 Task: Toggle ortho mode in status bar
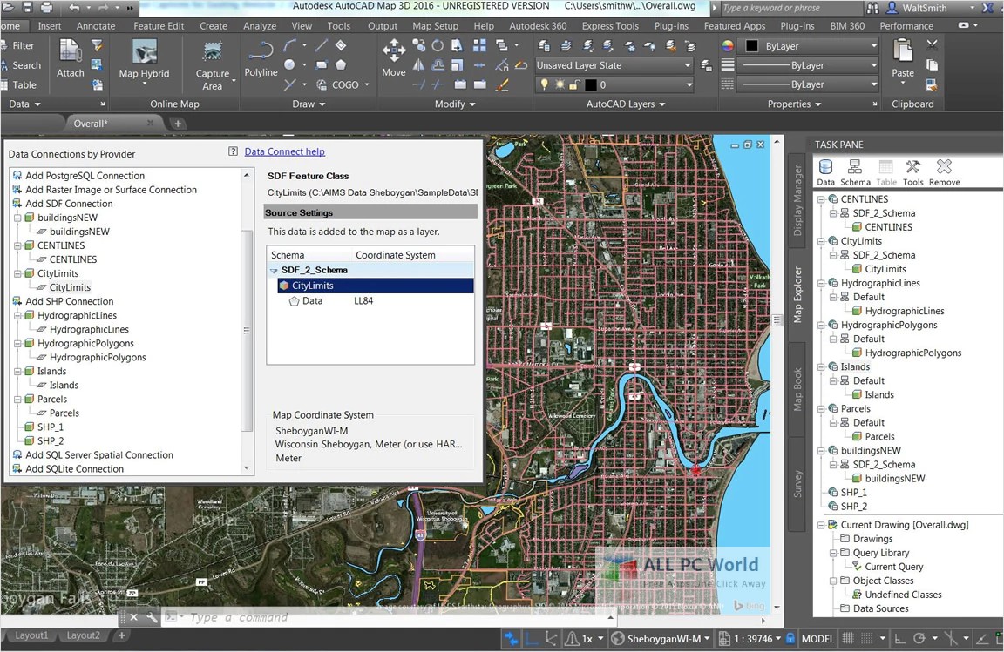pos(900,639)
